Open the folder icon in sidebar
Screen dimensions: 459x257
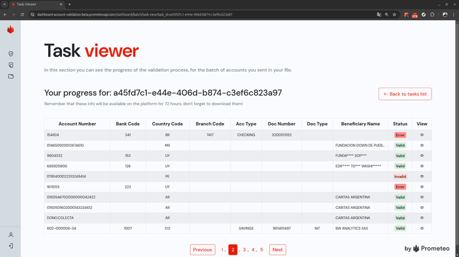point(10,76)
